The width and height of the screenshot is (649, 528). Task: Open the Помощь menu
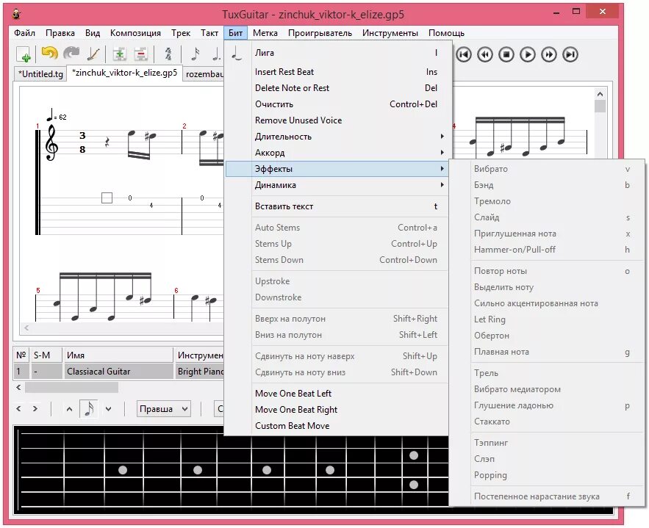(x=446, y=33)
